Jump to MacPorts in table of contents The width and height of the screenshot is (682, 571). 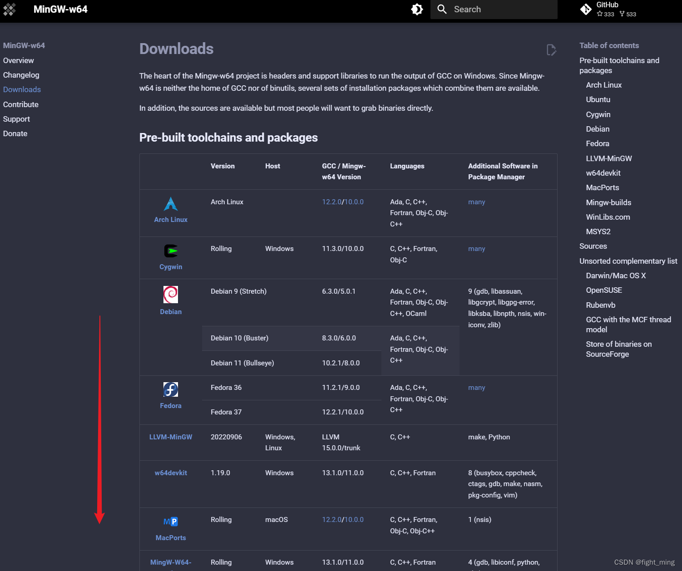(603, 187)
